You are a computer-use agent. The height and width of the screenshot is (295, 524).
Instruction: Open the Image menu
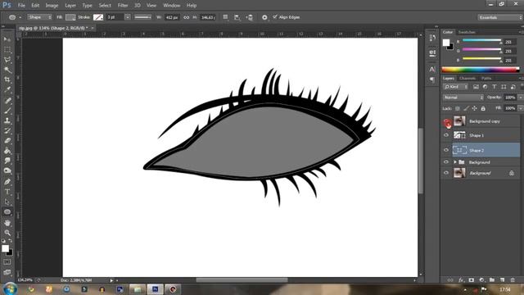pyautogui.click(x=52, y=6)
